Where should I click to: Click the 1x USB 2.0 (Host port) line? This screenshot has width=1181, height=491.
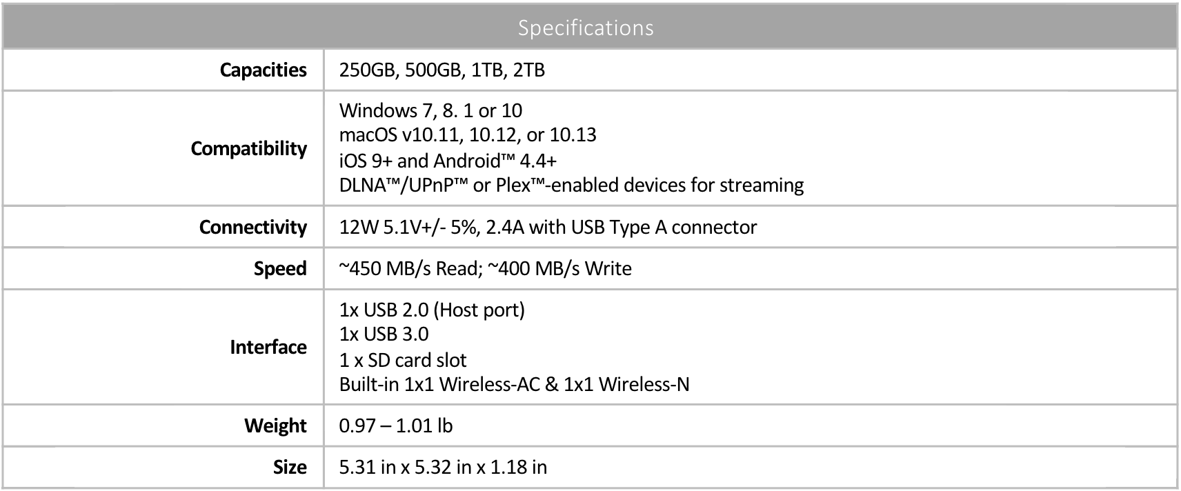[x=432, y=310]
